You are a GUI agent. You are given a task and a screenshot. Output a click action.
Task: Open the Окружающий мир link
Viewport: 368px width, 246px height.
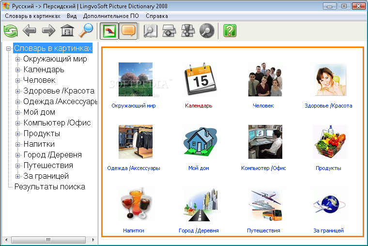click(x=134, y=106)
